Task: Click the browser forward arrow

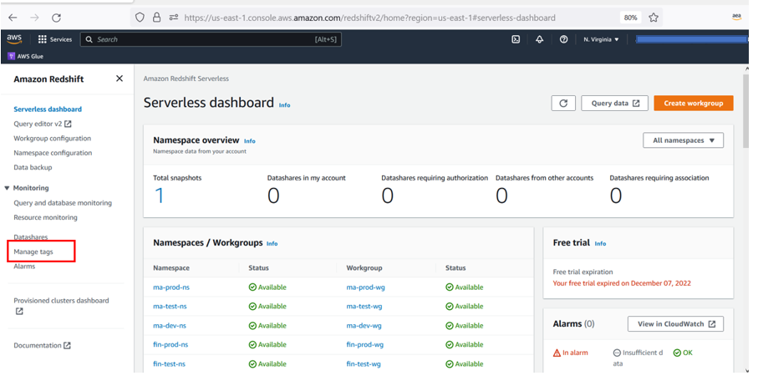Action: [35, 18]
